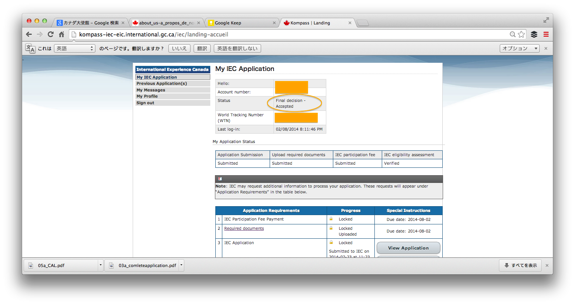Viewport: 575px width, 305px height.
Task: Click the 翻訳 translate button
Action: (202, 48)
